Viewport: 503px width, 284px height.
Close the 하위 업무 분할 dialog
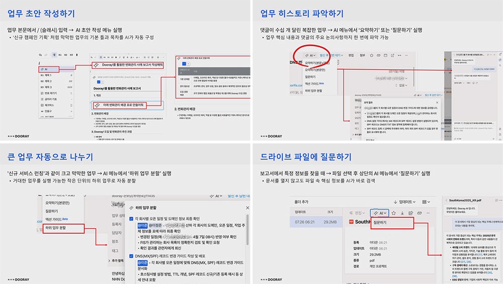tap(247, 208)
